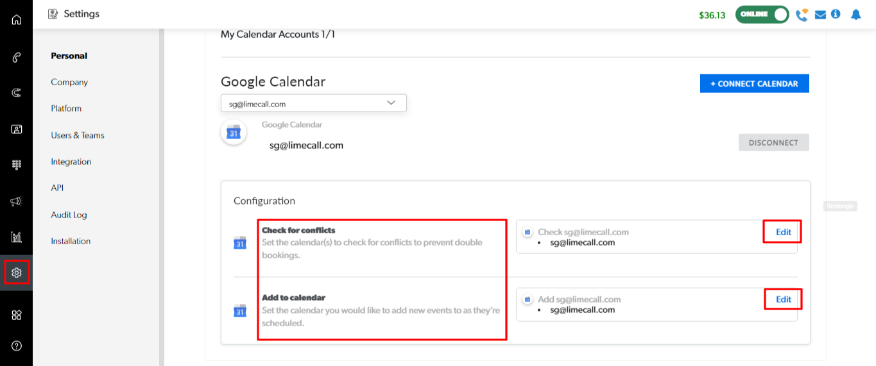Click the contacts card sidebar icon
The image size is (876, 366).
click(x=17, y=129)
